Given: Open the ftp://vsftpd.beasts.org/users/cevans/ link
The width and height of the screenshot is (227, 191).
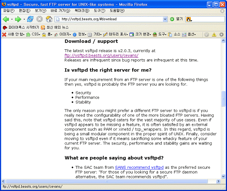Looking at the screenshot, I should (102, 55).
